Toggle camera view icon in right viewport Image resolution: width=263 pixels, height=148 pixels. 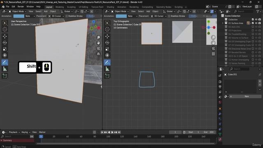coord(213,49)
